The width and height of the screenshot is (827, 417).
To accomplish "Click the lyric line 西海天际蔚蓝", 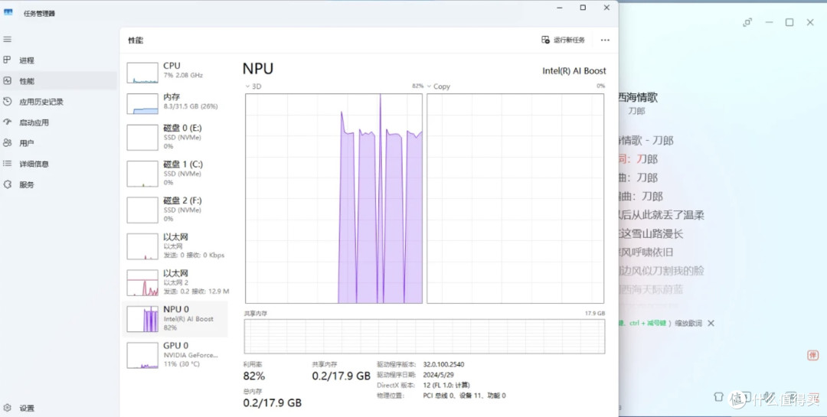I will pos(651,289).
